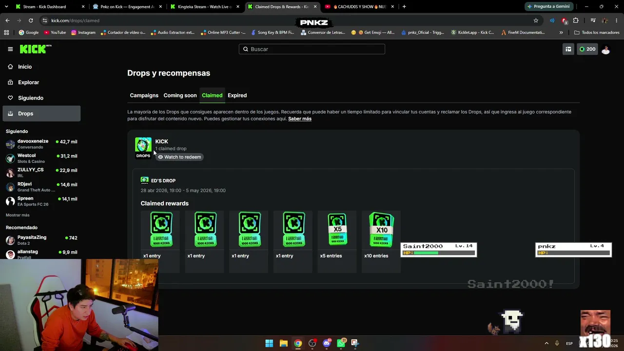Image resolution: width=624 pixels, height=351 pixels.
Task: Switch to the Expired tab
Action: 237,96
